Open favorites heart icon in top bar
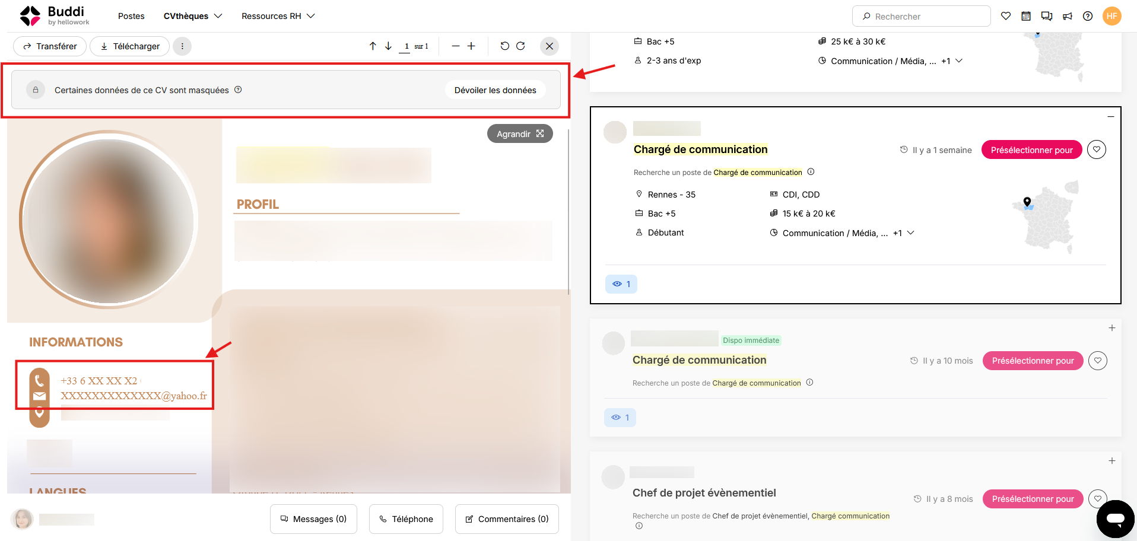1137x541 pixels. [x=1006, y=16]
